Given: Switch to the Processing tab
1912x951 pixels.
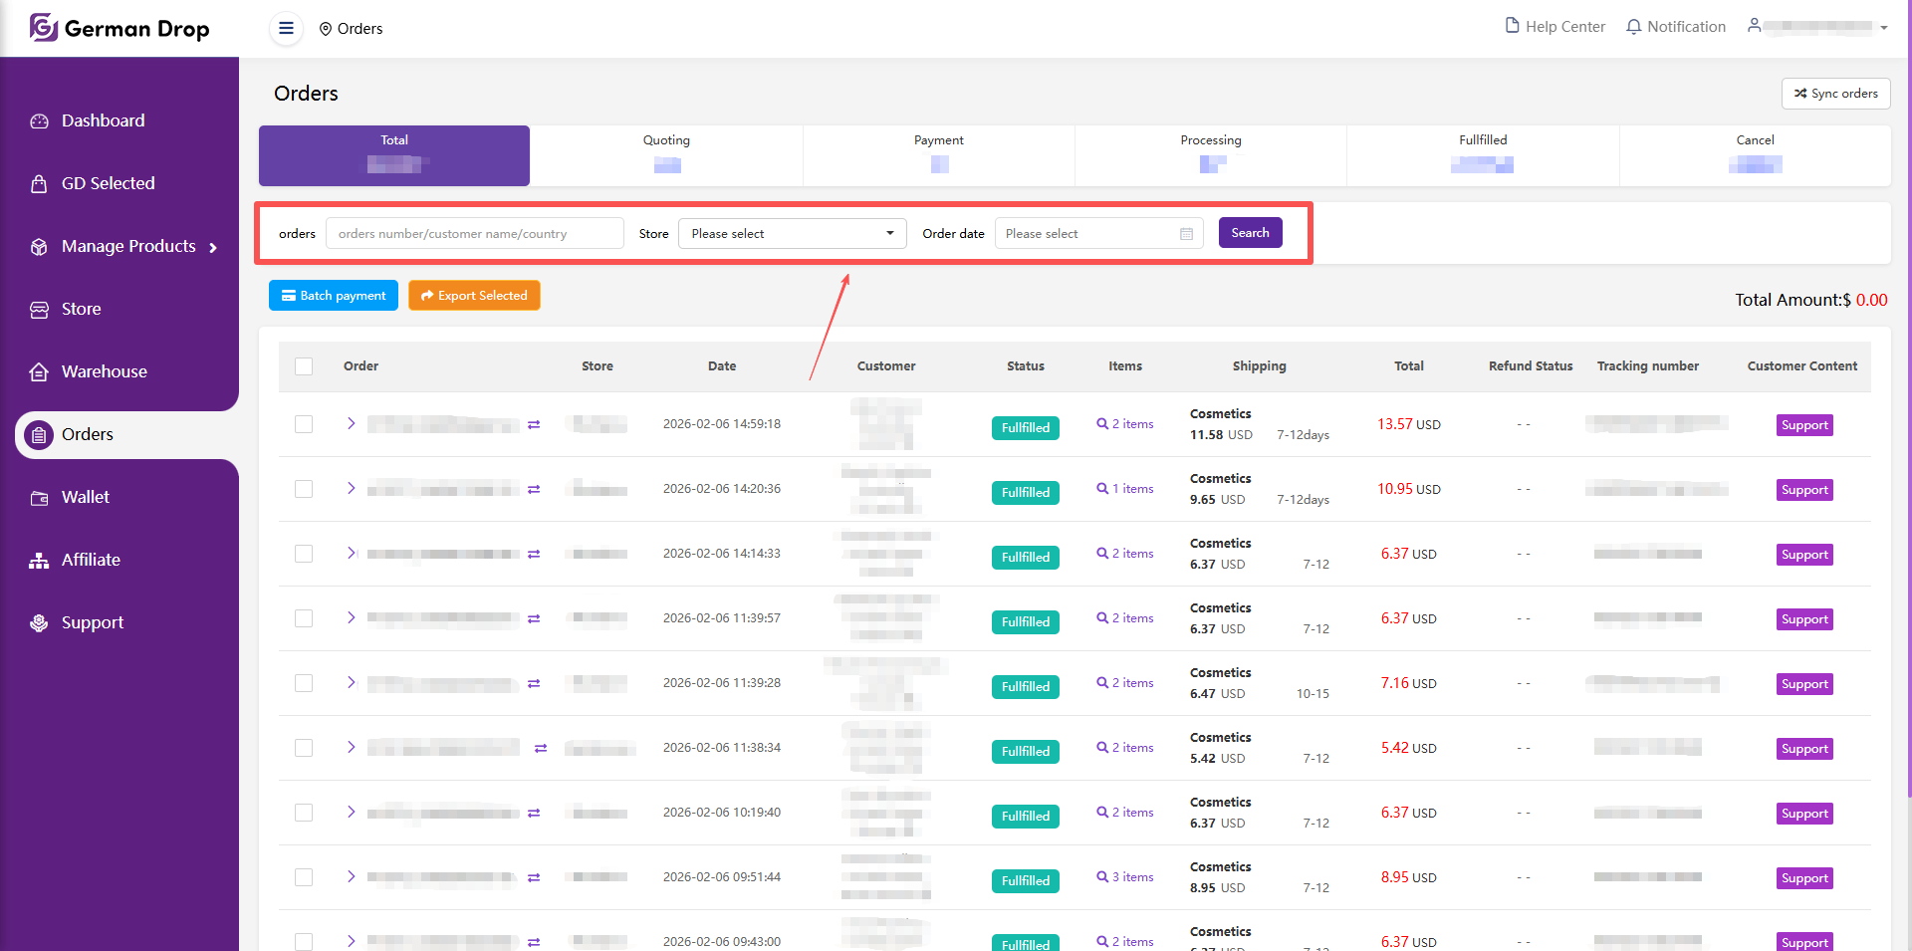Looking at the screenshot, I should pos(1210,154).
